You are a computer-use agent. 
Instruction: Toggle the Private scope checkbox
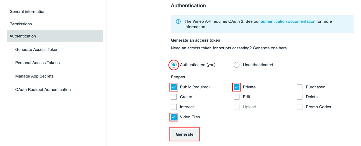pyautogui.click(x=237, y=87)
